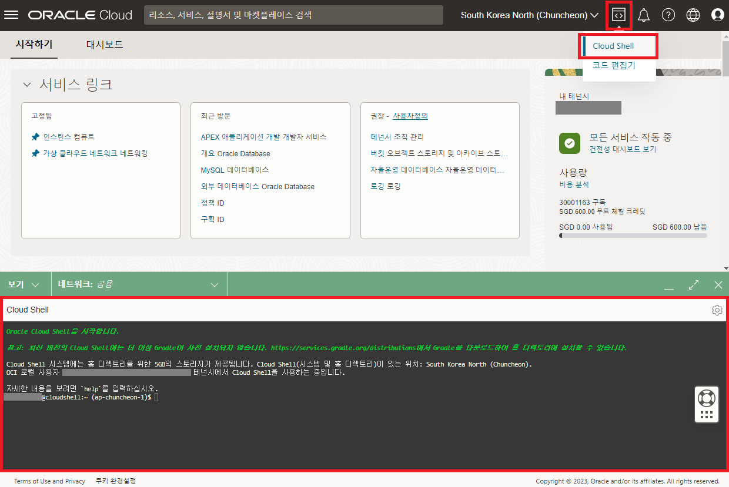Open the notifications bell
Screen dimensions: 729x487
(x=644, y=15)
